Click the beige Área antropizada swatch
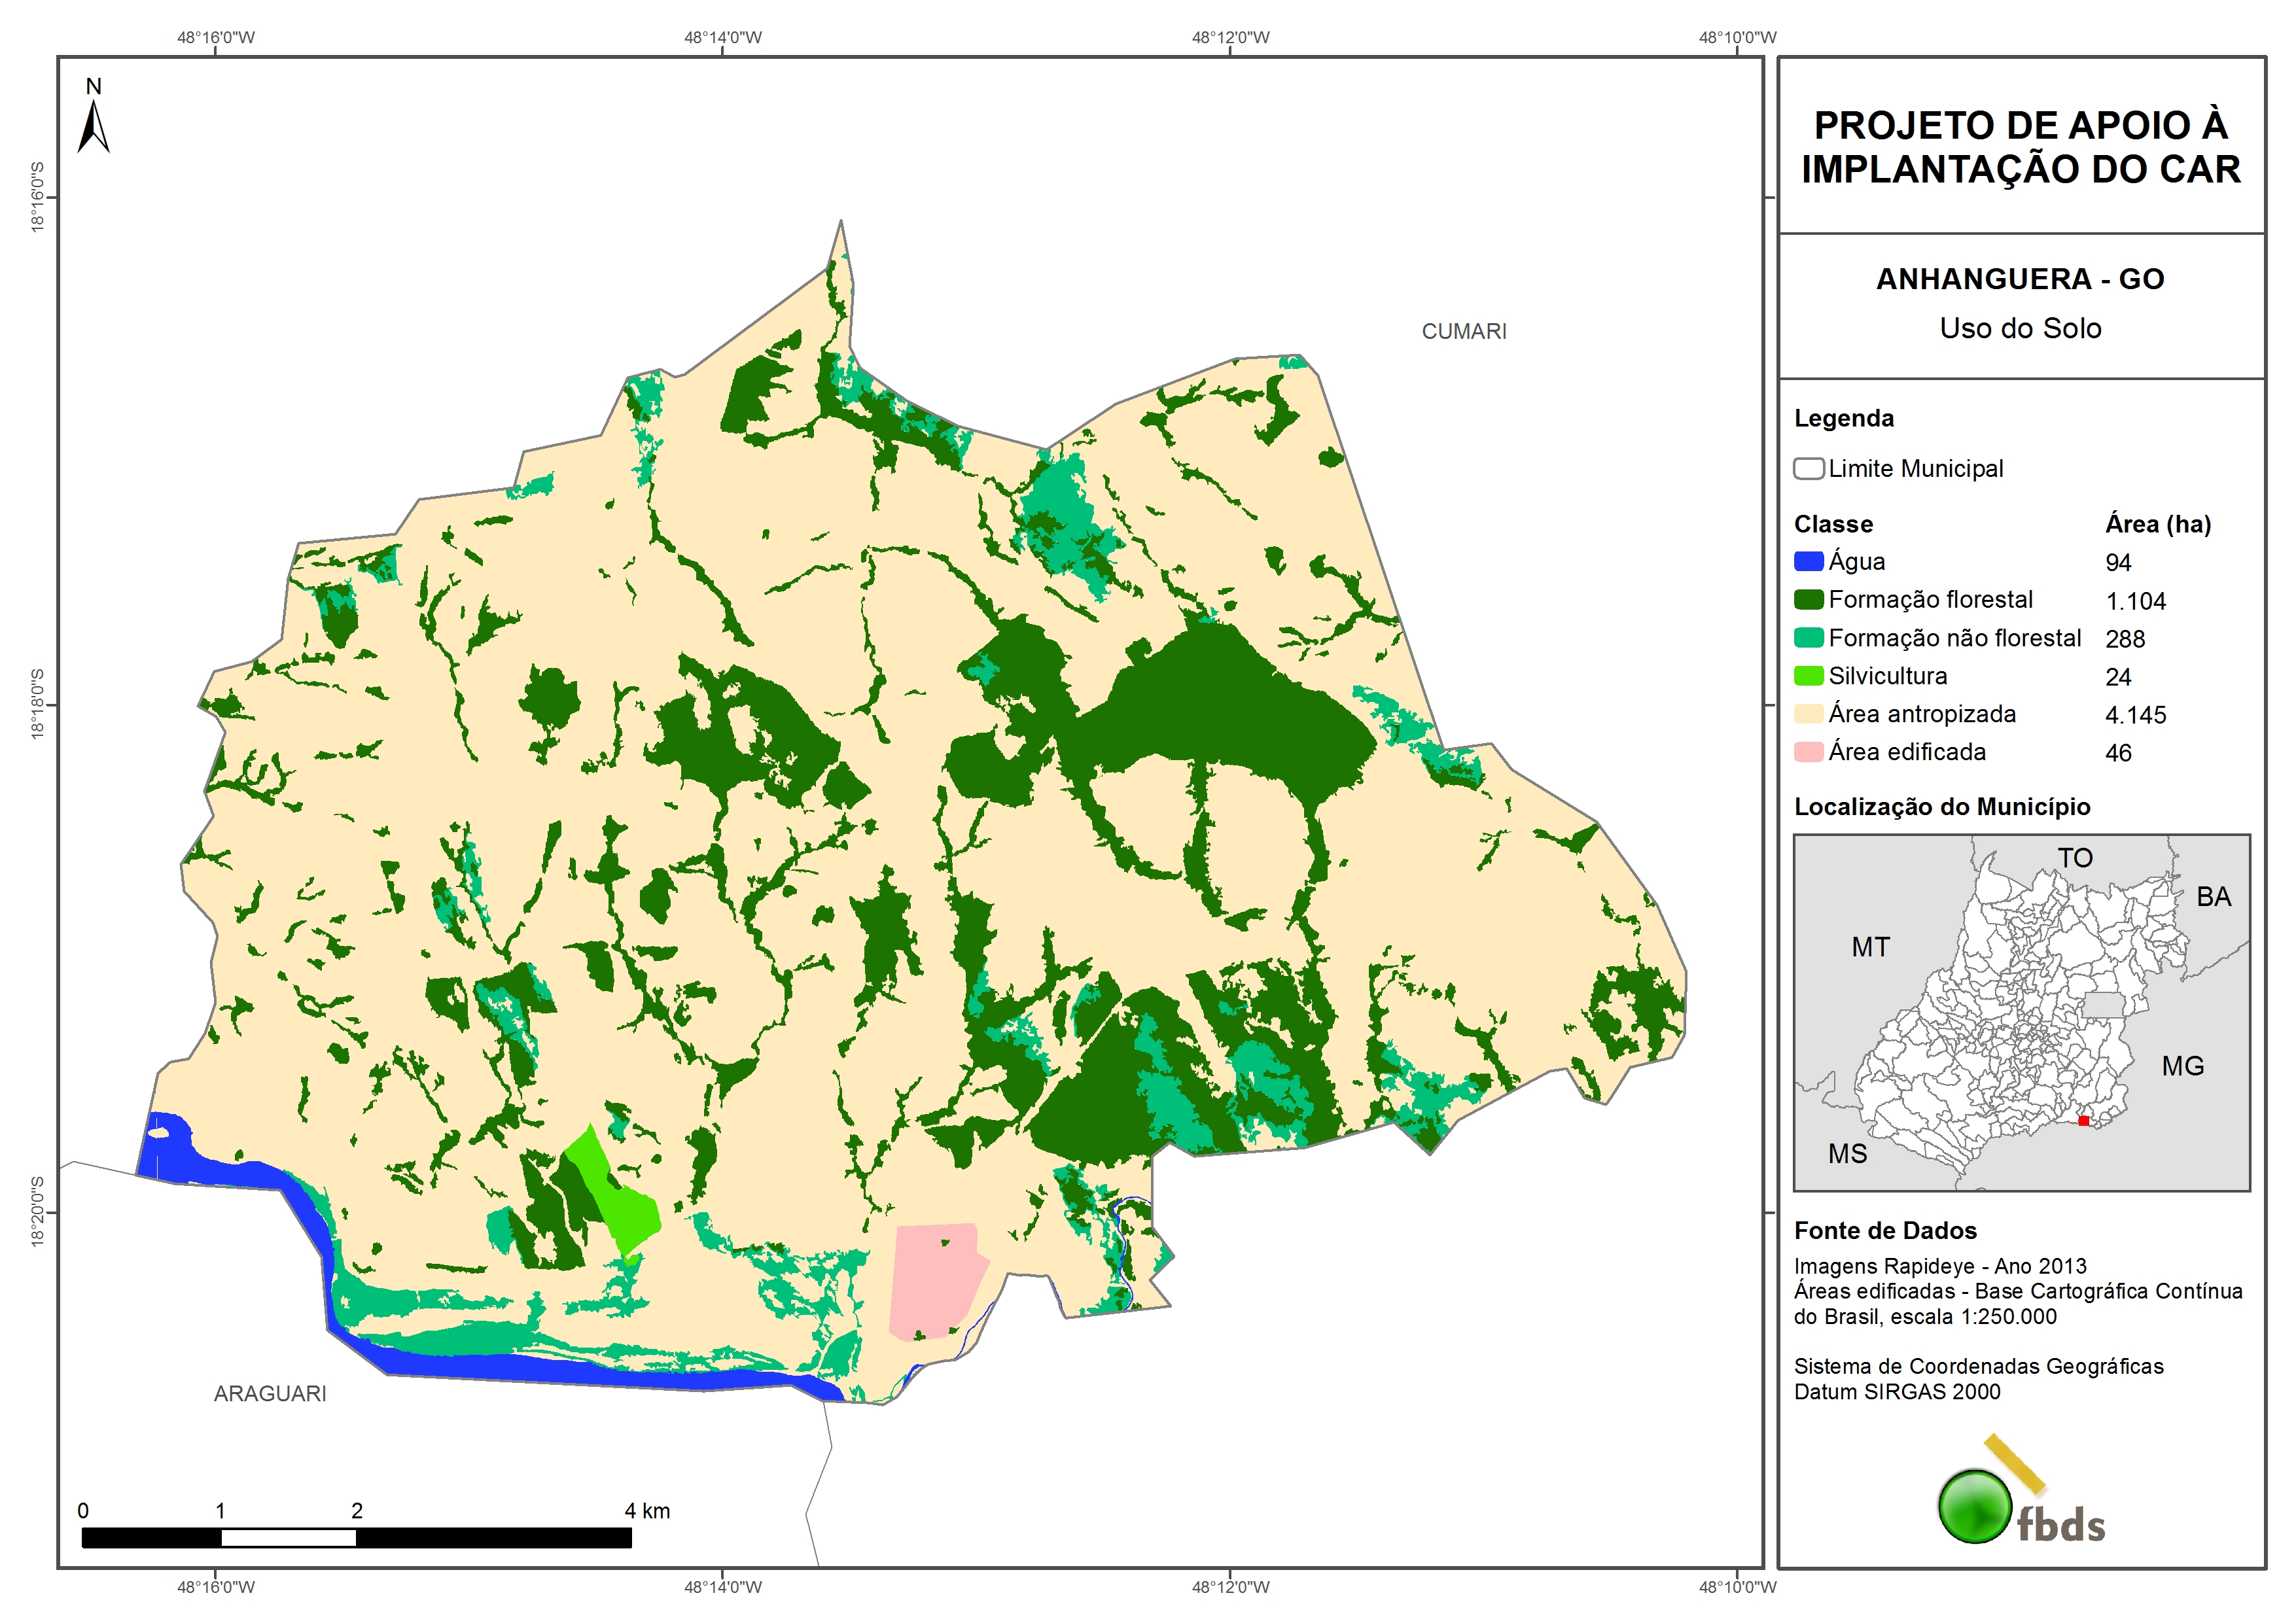 pyautogui.click(x=1808, y=714)
